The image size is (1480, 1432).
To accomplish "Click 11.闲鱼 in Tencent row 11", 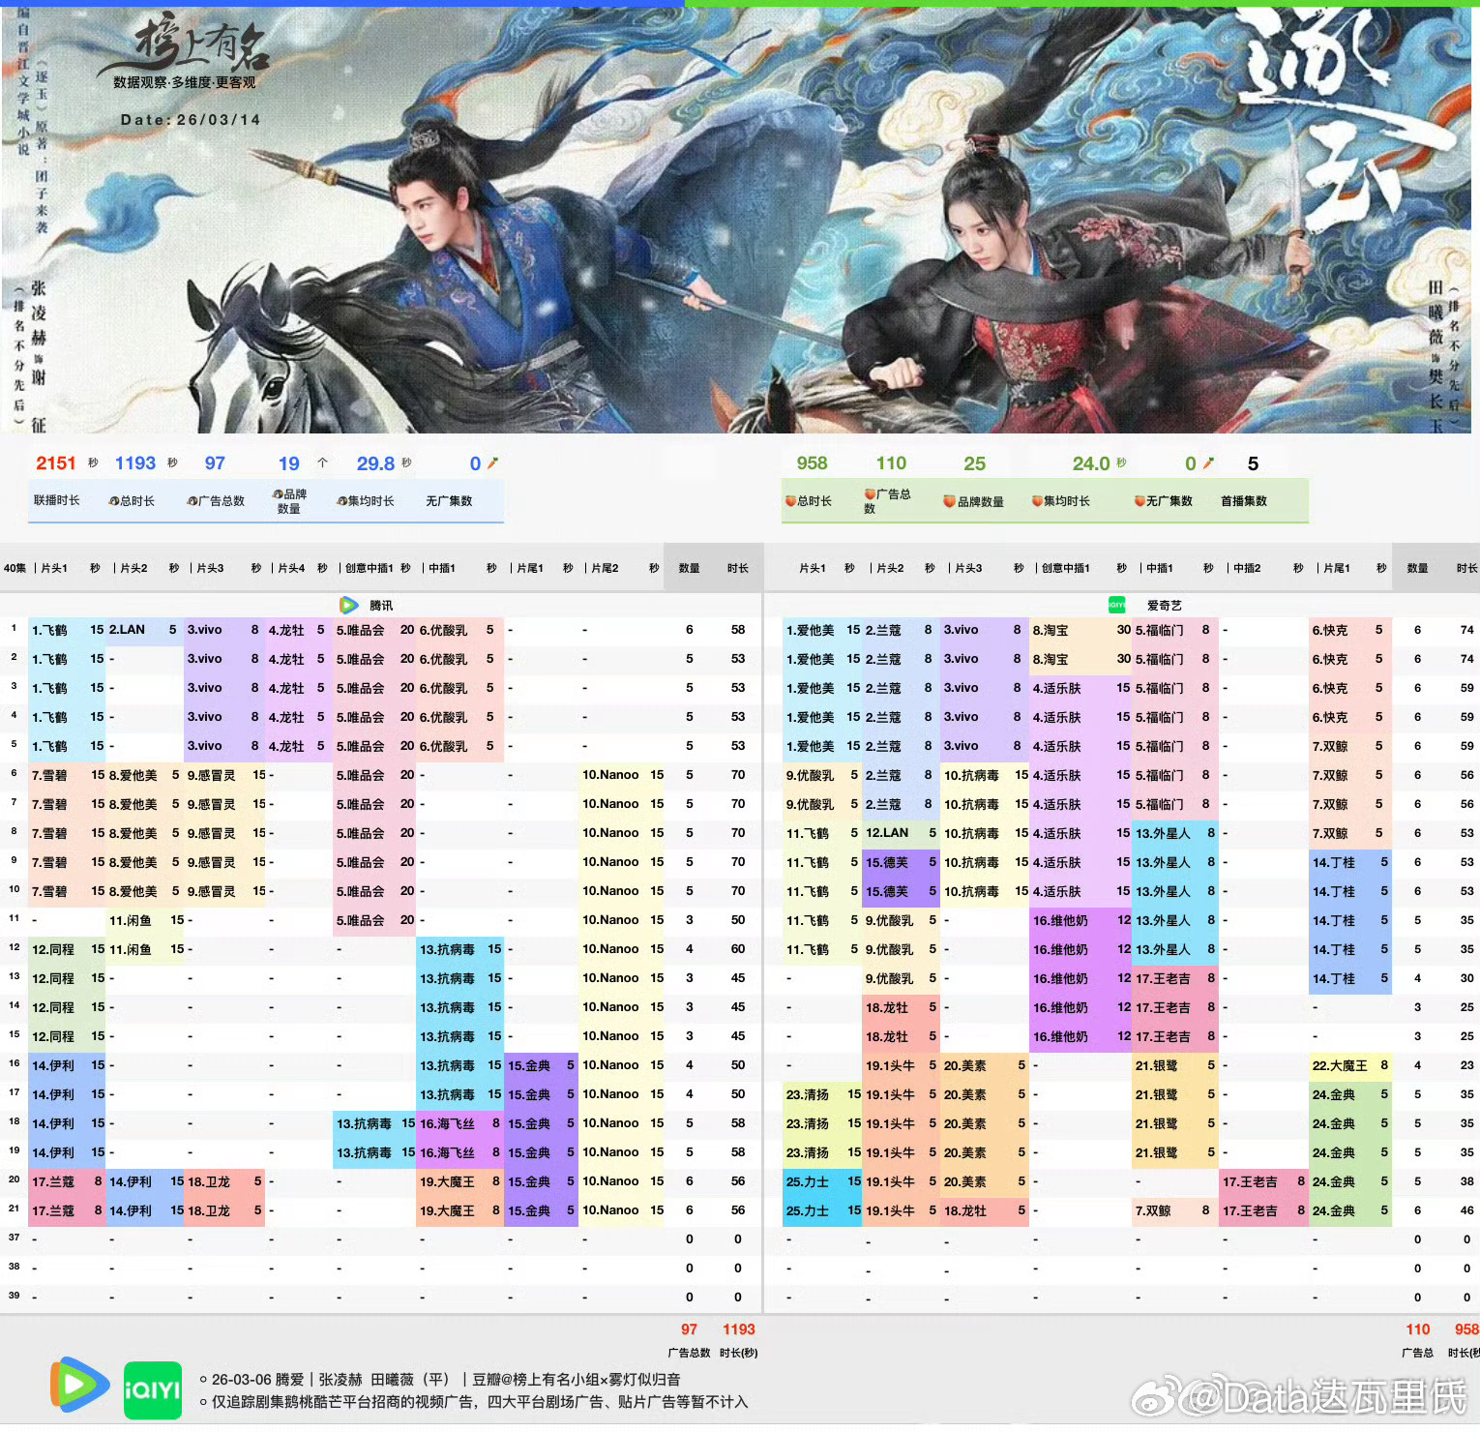I will tap(131, 920).
